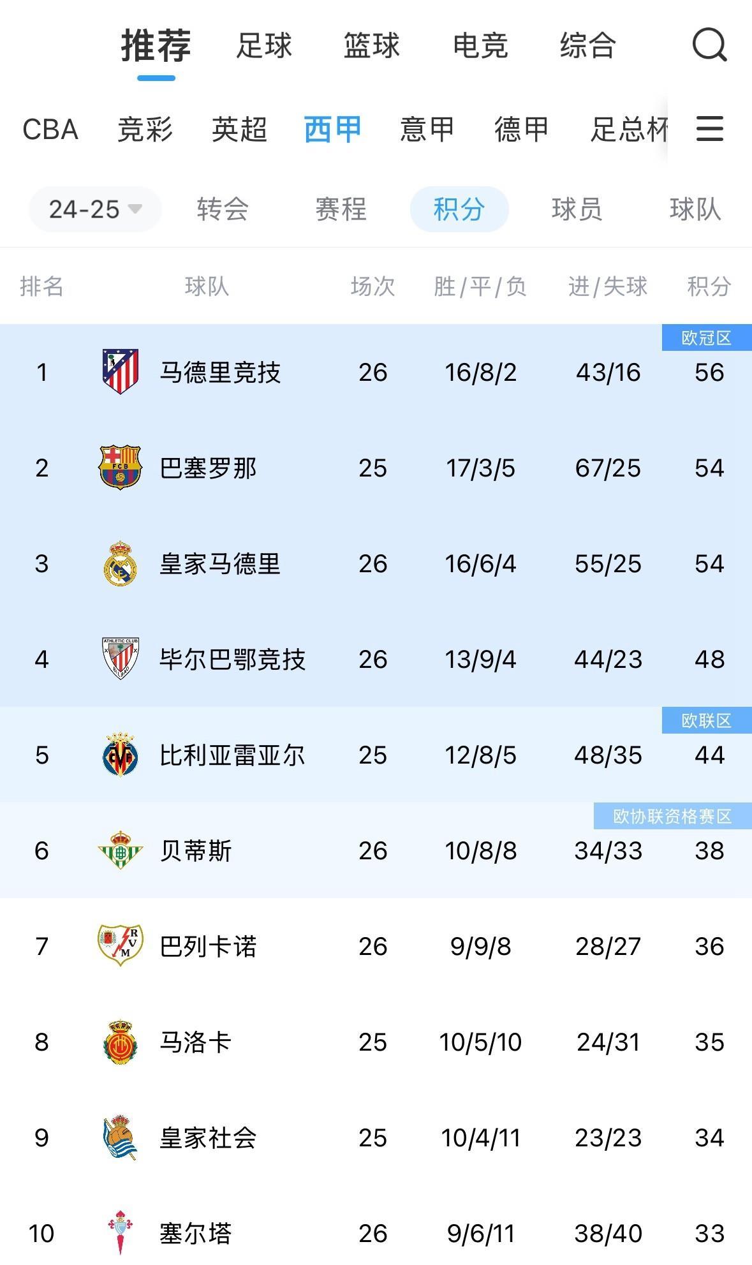Select the 英超 league tab
This screenshot has height=1265, width=752.
239,129
